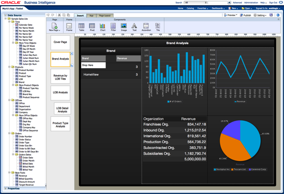Click the Tescare Ltd. legend swatch
The height and width of the screenshot is (194, 284).
pos(232,169)
